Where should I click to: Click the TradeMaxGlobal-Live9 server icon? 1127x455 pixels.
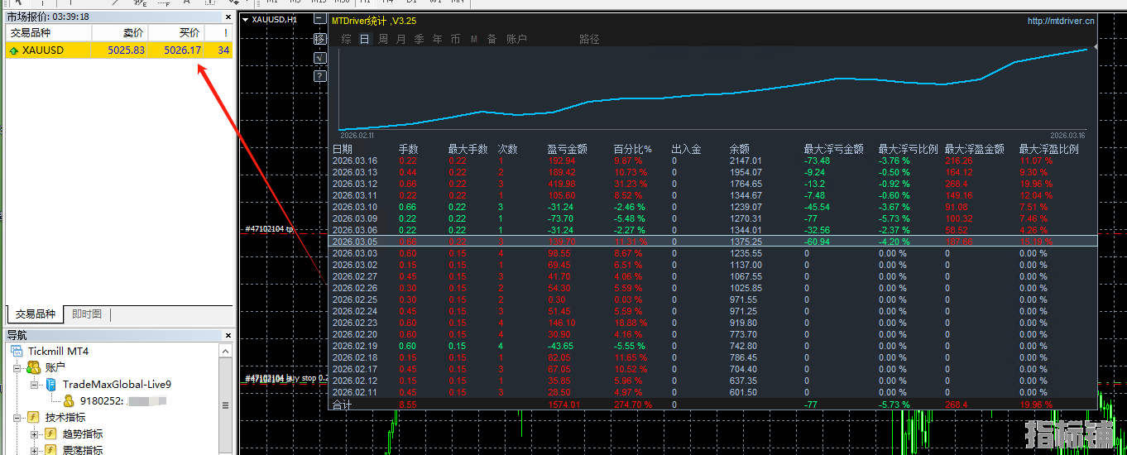pos(51,385)
